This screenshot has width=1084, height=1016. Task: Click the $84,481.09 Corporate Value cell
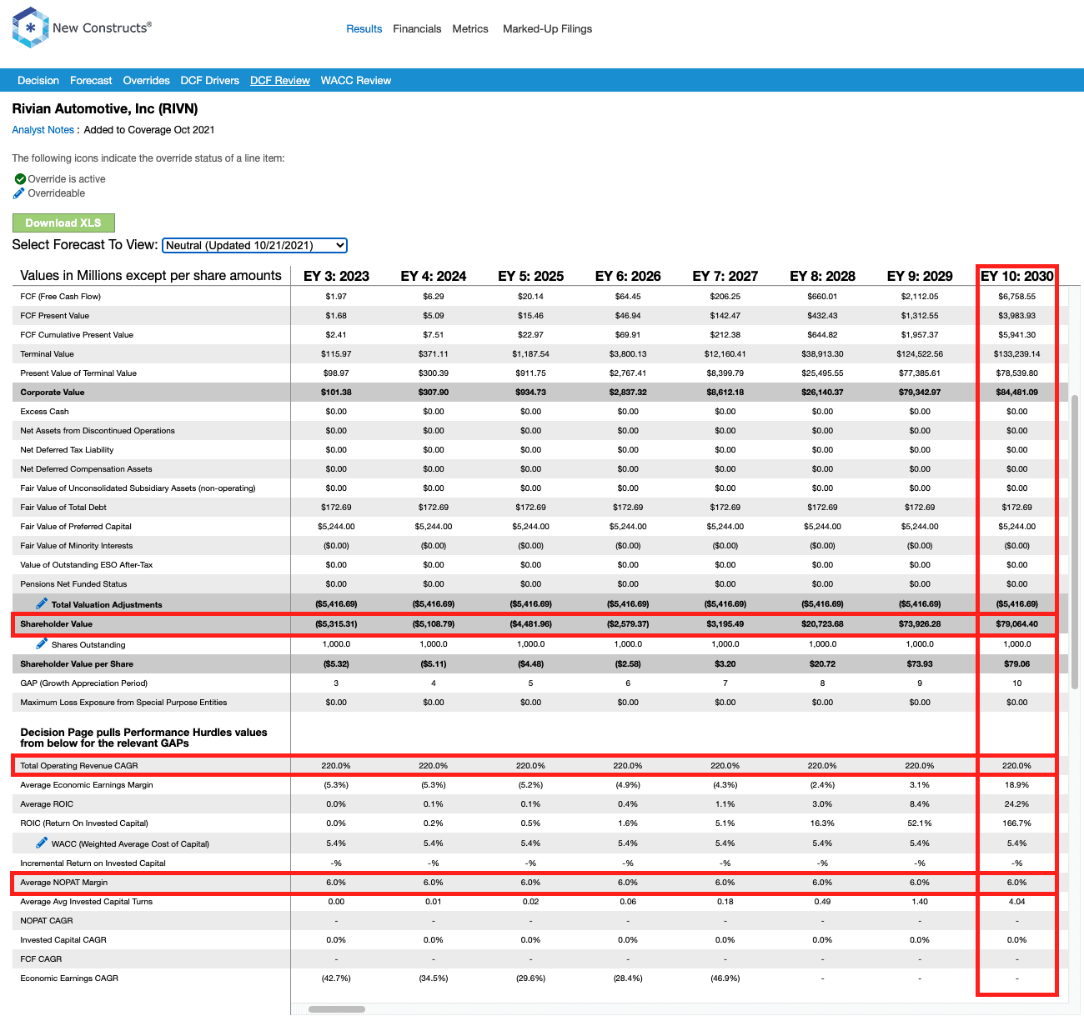tap(1016, 393)
